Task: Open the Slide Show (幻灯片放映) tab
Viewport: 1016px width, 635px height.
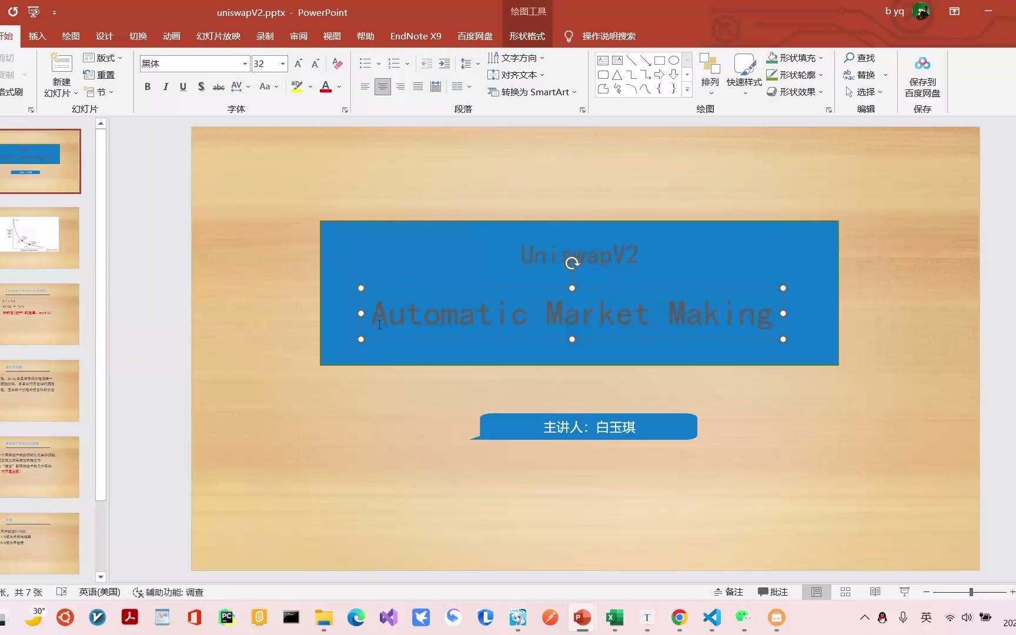Action: pos(219,36)
